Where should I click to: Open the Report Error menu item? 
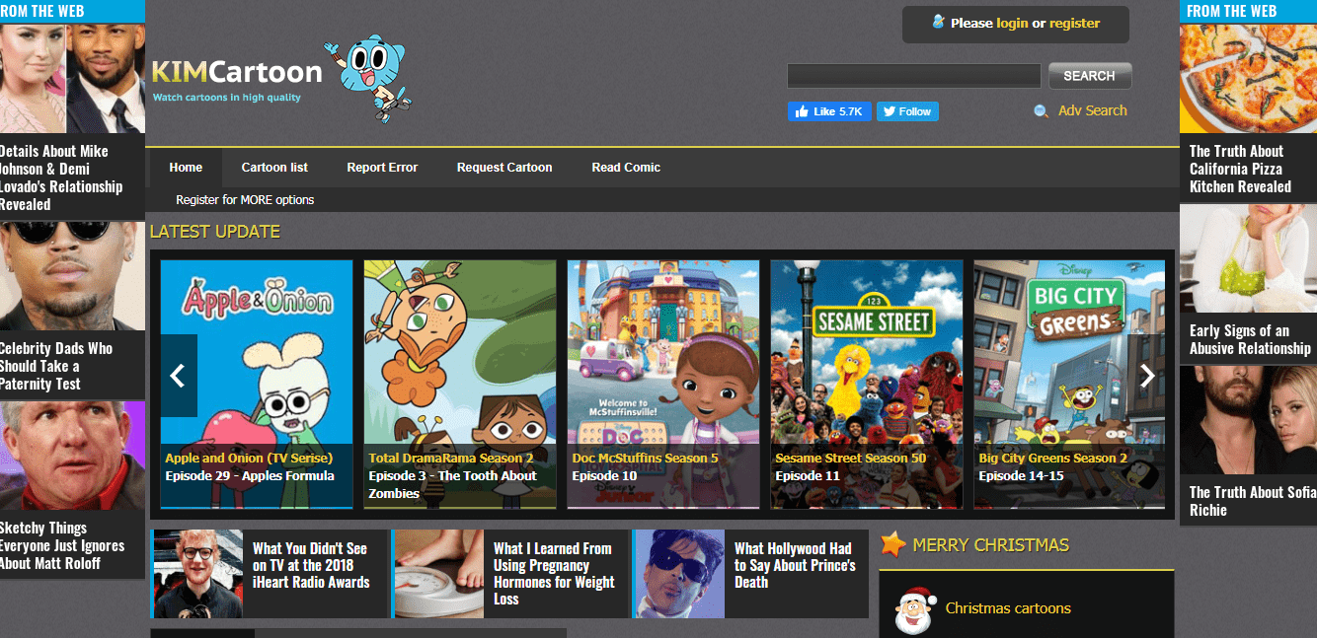click(382, 167)
